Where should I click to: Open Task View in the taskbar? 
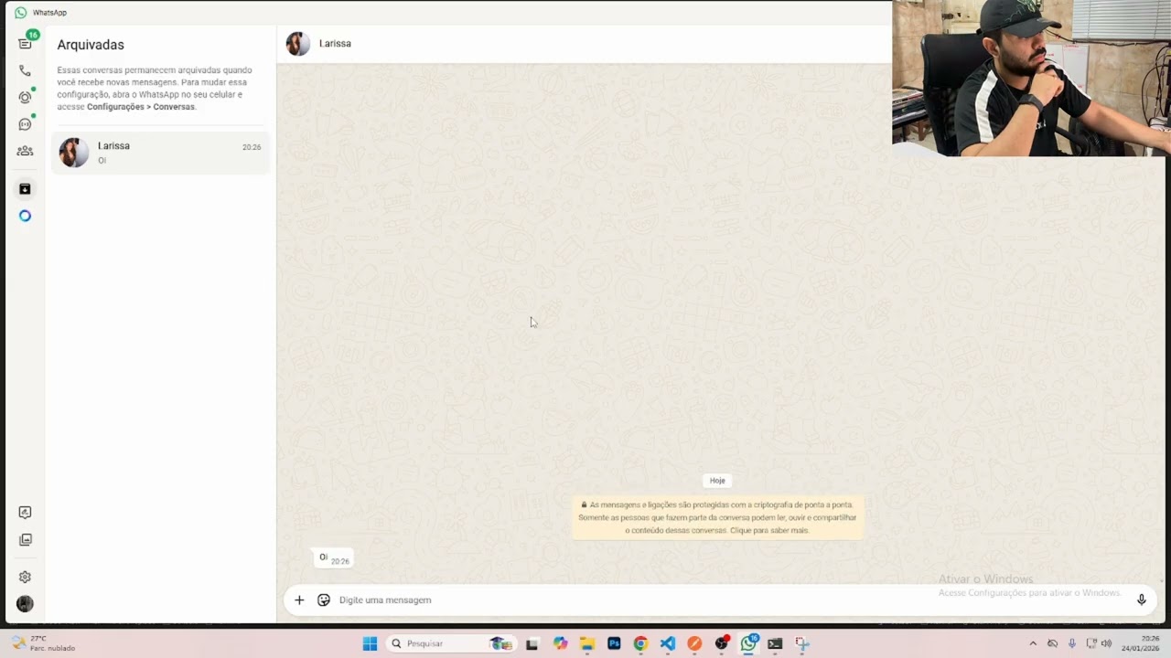click(x=532, y=643)
